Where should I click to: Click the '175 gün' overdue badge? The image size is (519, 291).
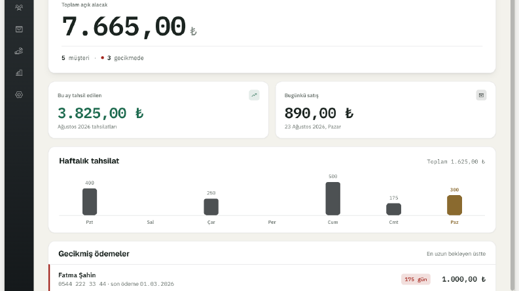(x=416, y=279)
